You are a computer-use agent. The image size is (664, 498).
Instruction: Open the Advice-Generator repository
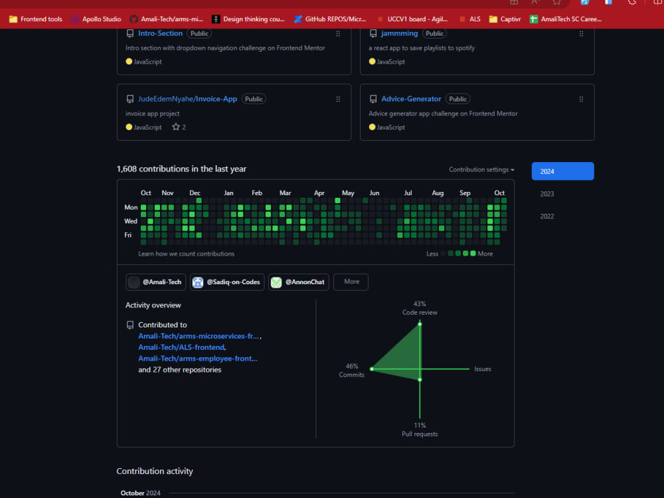411,99
